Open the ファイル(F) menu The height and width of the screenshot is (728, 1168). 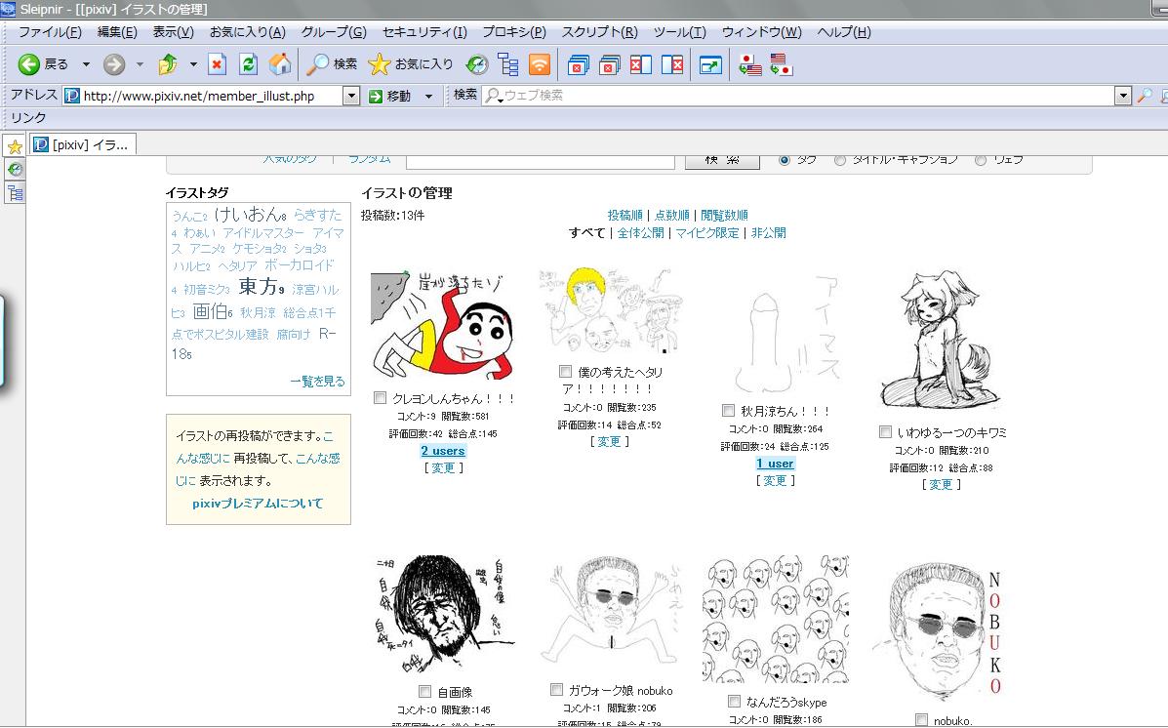click(50, 32)
